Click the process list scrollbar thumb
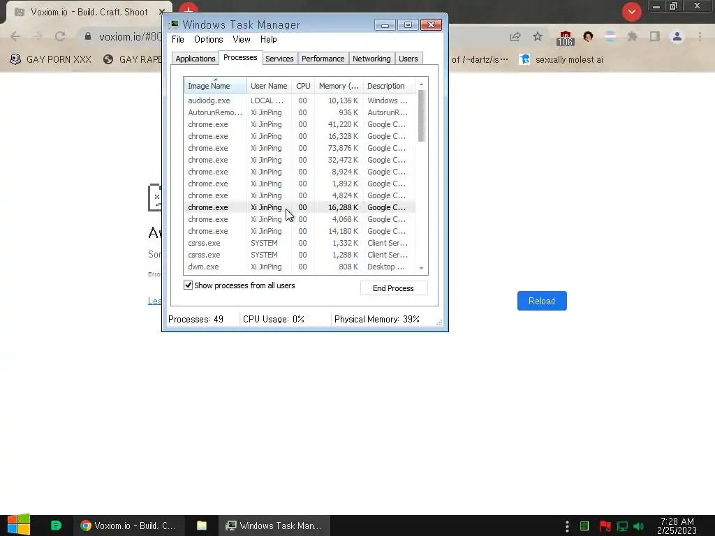Screen dimensions: 715x536 [x=421, y=116]
